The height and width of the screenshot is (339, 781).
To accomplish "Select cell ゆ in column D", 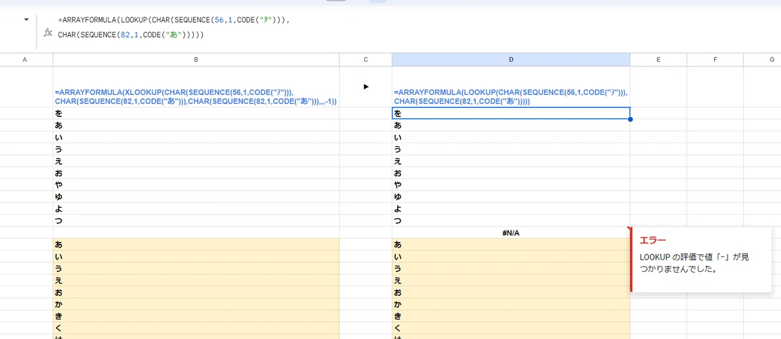I will [x=511, y=197].
